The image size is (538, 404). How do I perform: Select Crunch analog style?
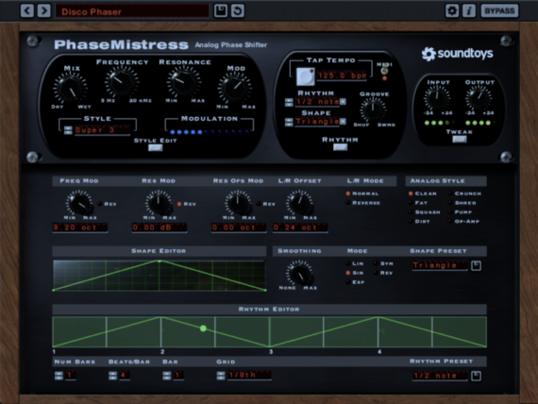click(x=464, y=194)
